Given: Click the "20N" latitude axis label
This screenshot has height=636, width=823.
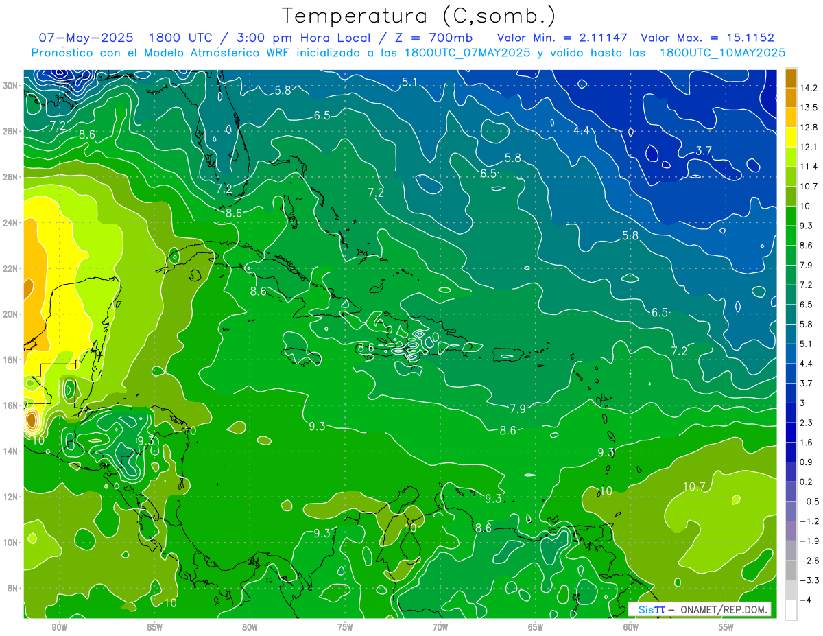Looking at the screenshot, I should tap(10, 314).
